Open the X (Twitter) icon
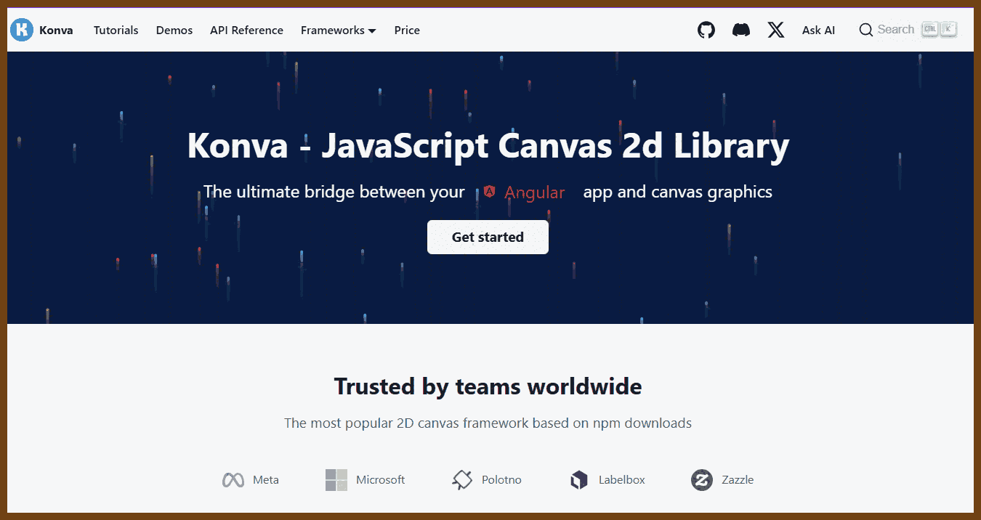981x520 pixels. point(776,30)
